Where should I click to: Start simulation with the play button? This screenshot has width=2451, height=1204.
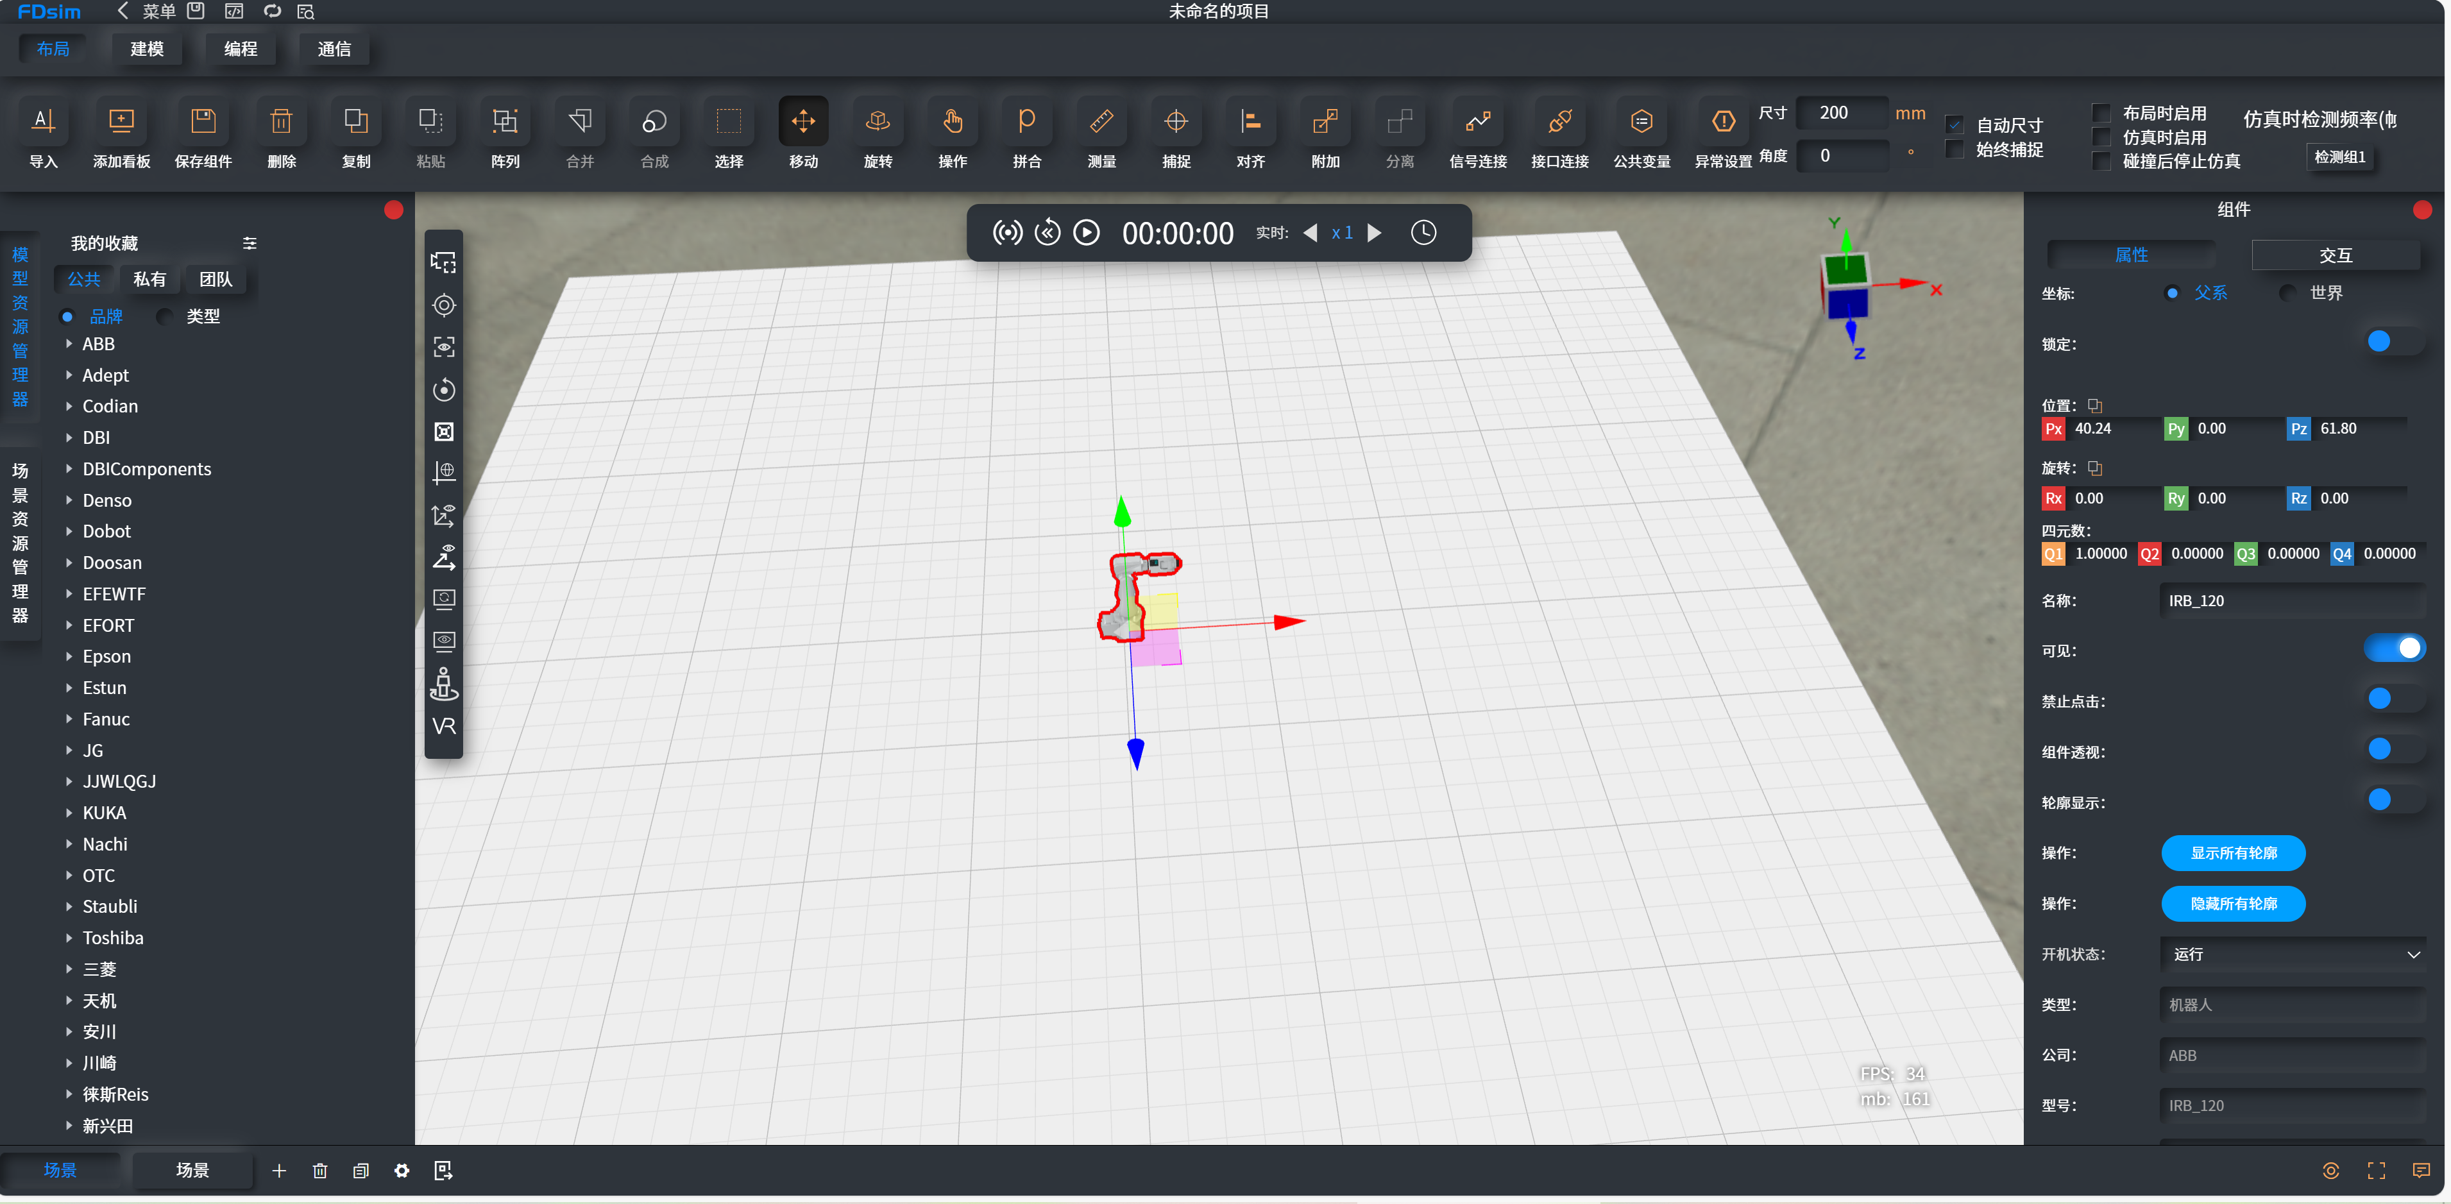point(1085,232)
